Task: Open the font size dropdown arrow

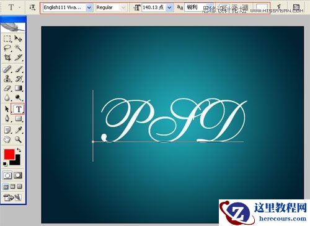Action: pos(169,7)
